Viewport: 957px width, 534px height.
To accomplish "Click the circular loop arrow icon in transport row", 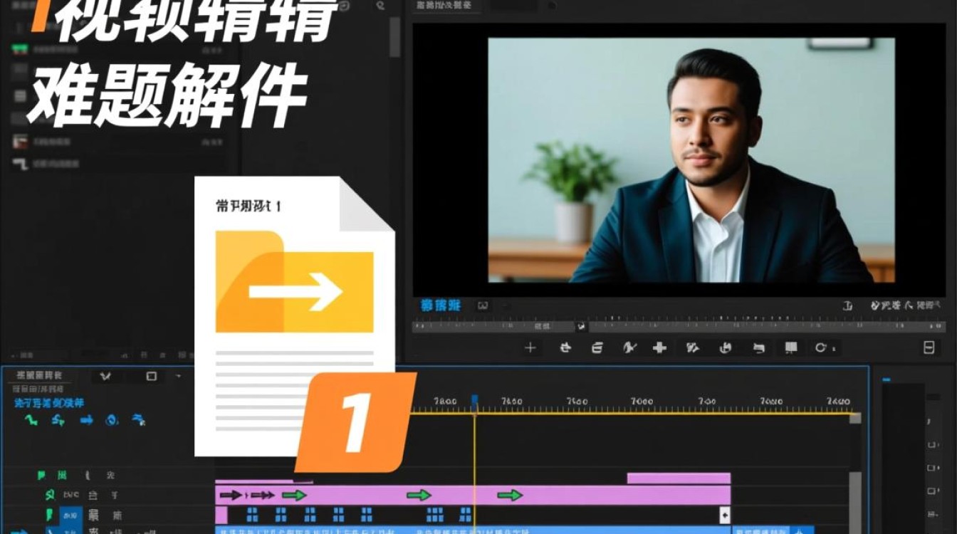I will 821,347.
